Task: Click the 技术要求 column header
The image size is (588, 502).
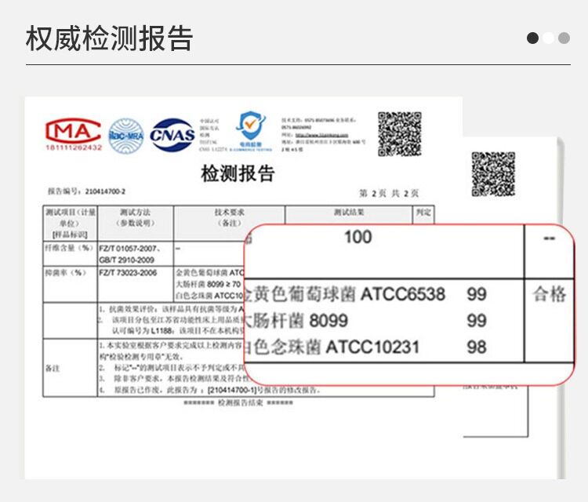Action: [230, 217]
